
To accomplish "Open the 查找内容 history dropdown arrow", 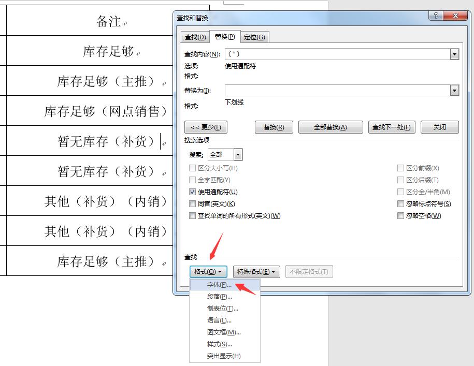I will (x=455, y=53).
